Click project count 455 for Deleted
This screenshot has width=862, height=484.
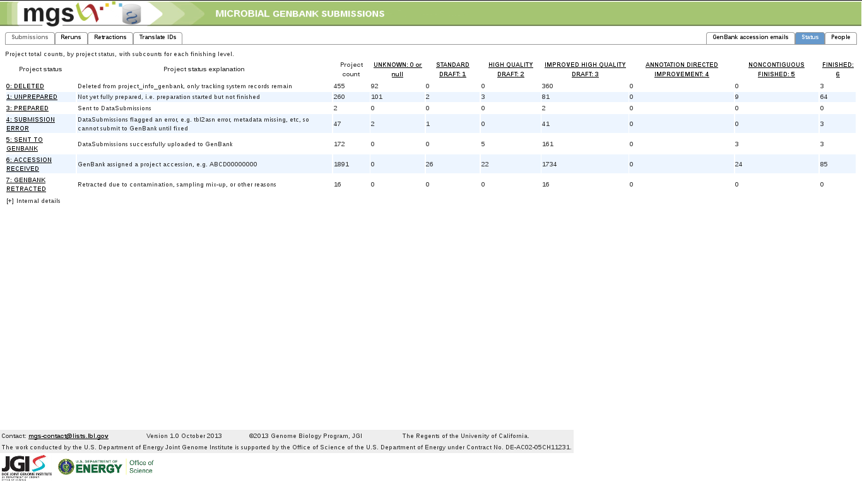(339, 86)
